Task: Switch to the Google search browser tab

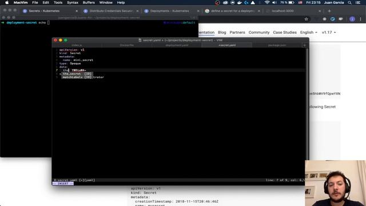Action: coord(232,11)
